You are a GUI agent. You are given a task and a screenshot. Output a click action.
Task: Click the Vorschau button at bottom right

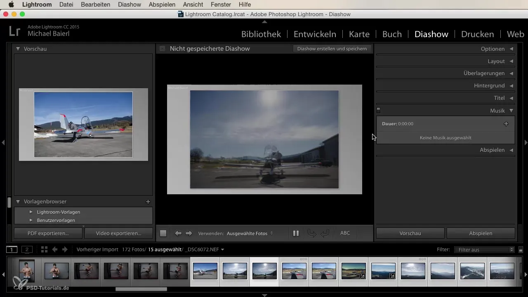(x=410, y=233)
